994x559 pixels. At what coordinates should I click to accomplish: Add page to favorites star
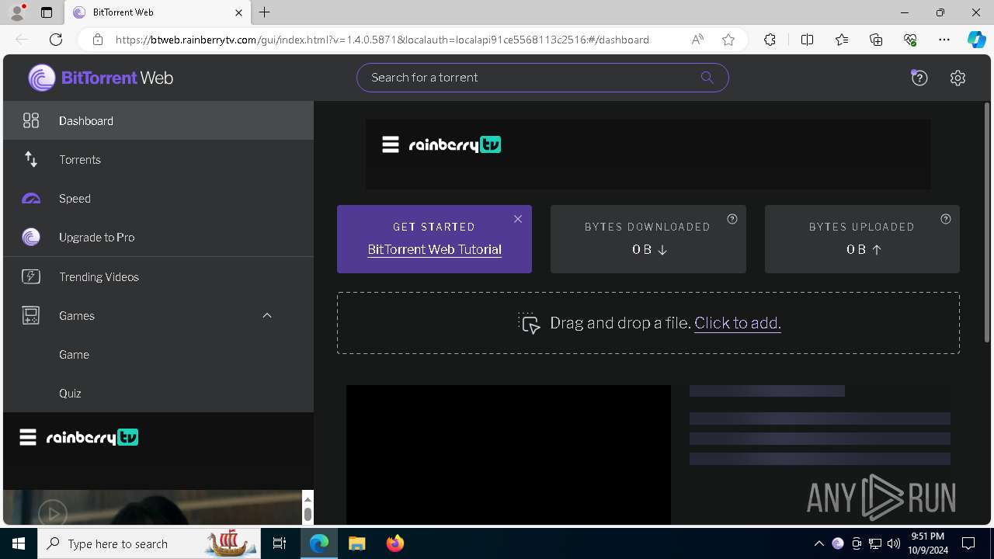click(728, 40)
